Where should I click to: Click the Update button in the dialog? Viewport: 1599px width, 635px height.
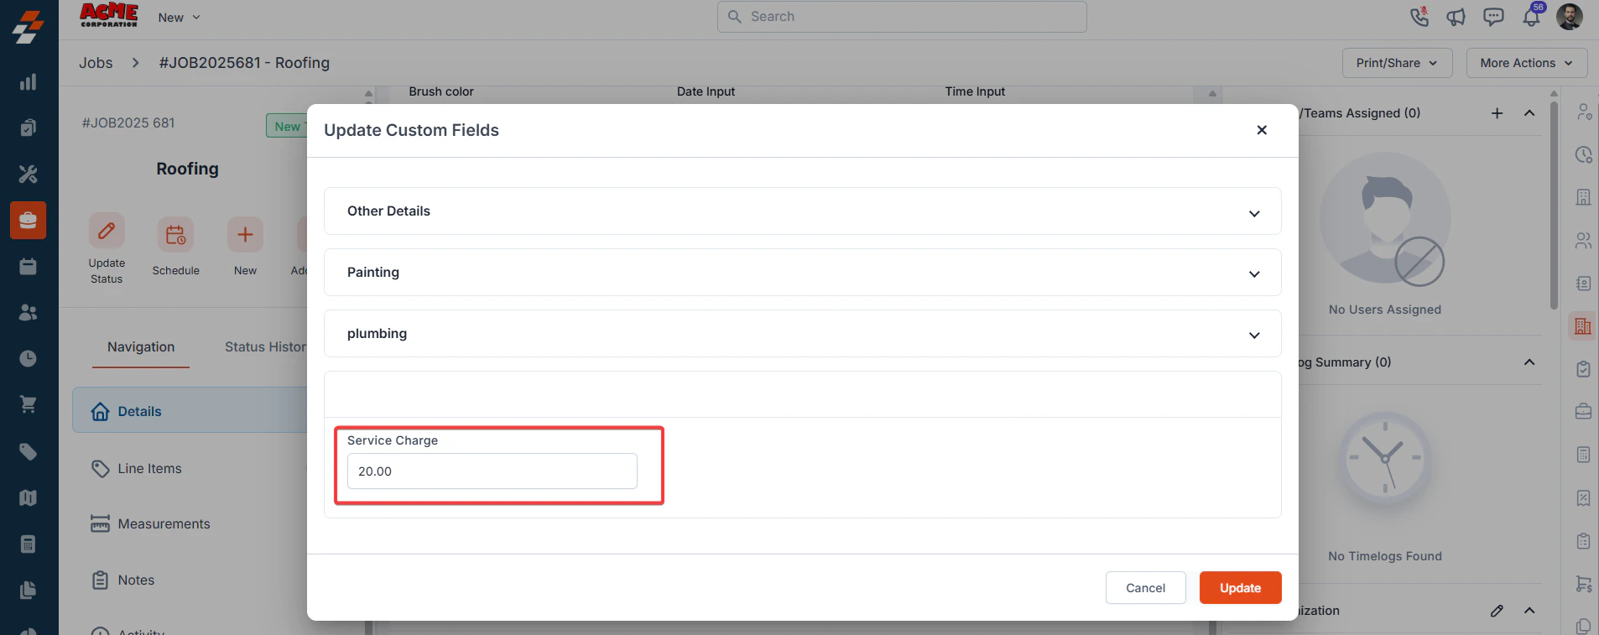[x=1240, y=588]
